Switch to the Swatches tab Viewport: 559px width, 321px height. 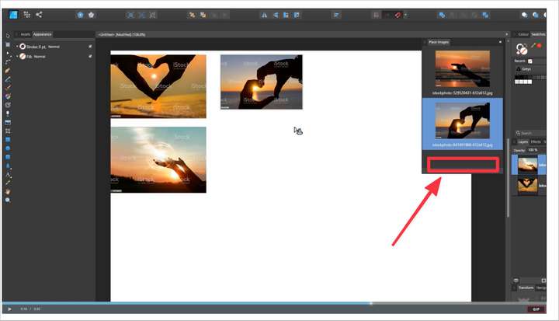[538, 34]
